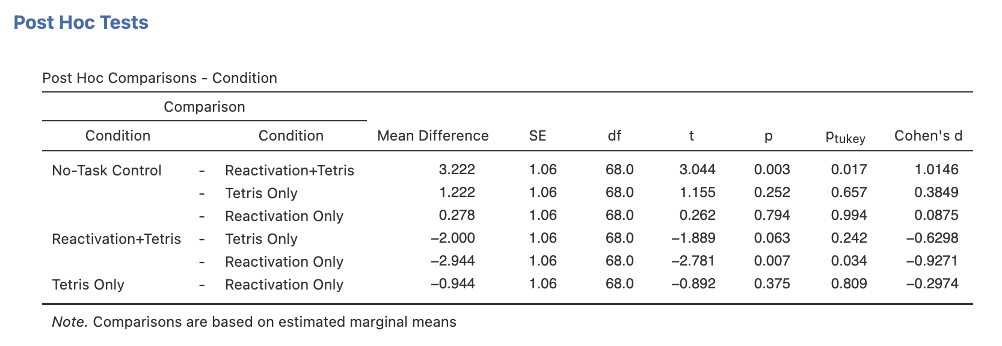Click the t value -2.781

pyautogui.click(x=693, y=261)
